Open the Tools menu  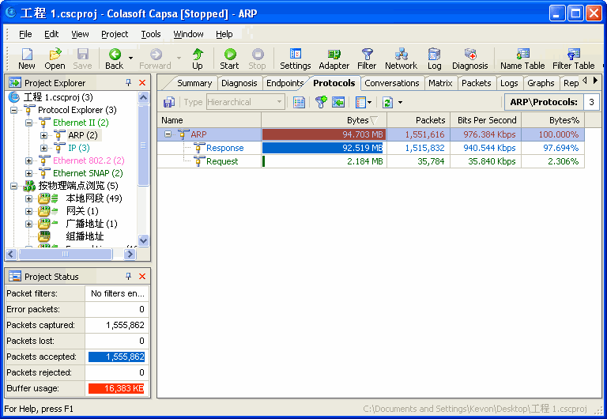pos(151,34)
